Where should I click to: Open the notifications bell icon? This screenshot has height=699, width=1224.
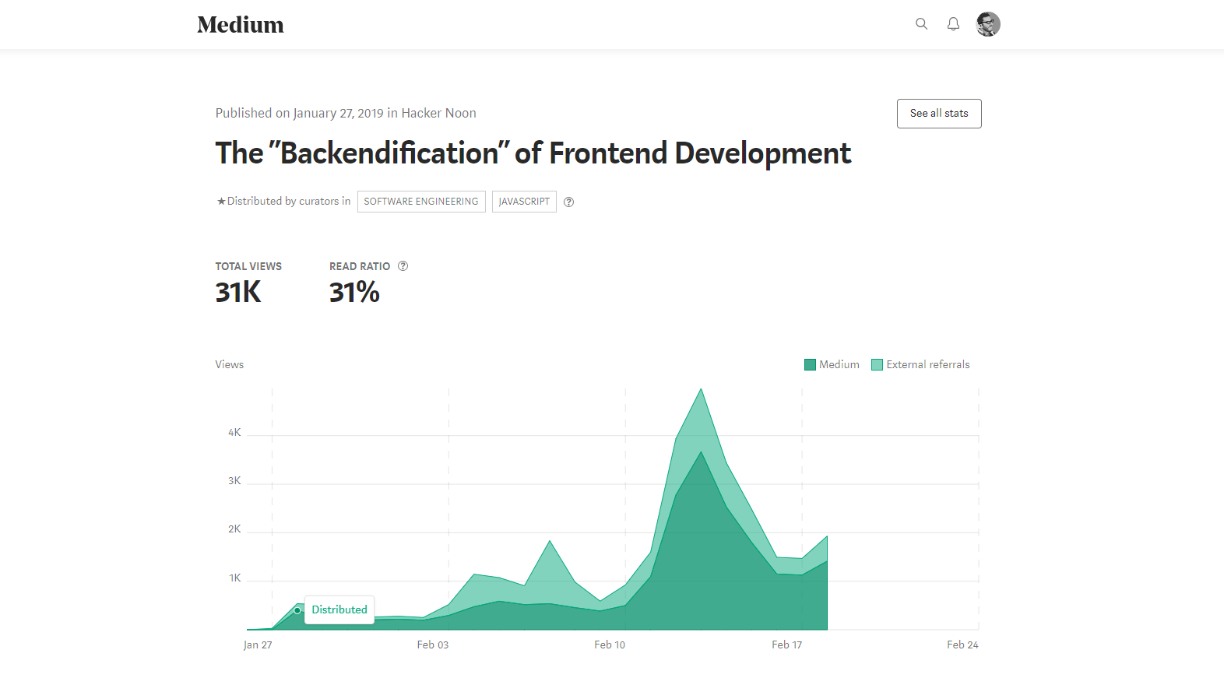953,24
